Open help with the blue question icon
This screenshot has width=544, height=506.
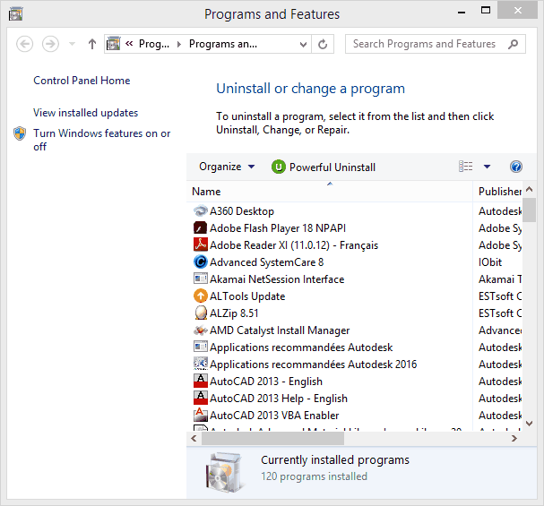coord(515,167)
